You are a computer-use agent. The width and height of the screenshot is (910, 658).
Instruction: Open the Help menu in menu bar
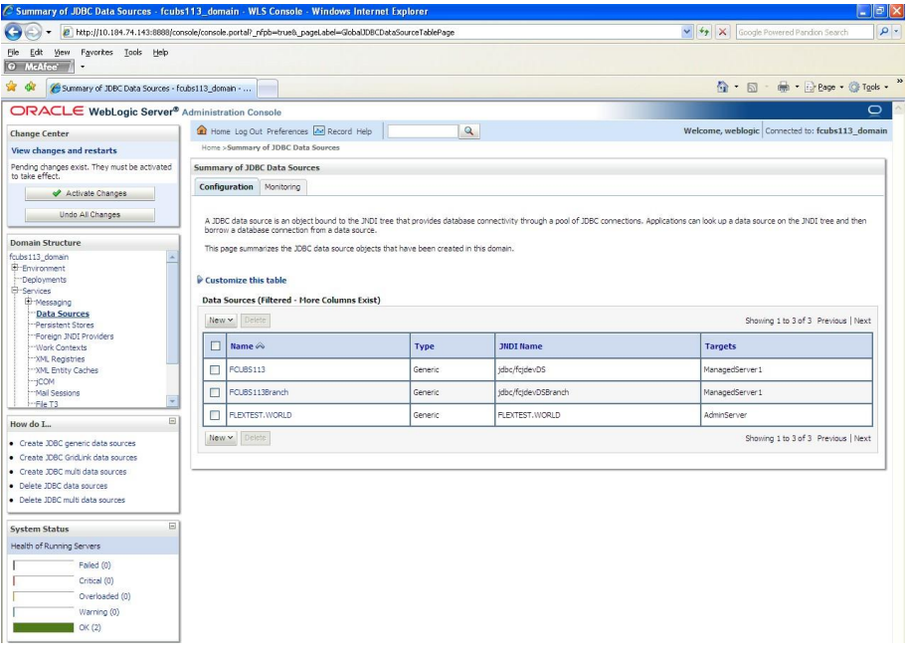tap(160, 53)
